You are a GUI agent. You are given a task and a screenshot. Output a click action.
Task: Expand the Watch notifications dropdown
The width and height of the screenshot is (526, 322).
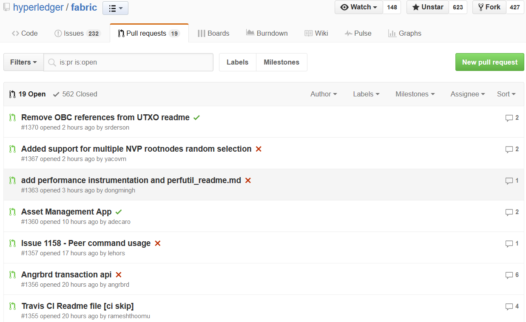click(x=359, y=7)
